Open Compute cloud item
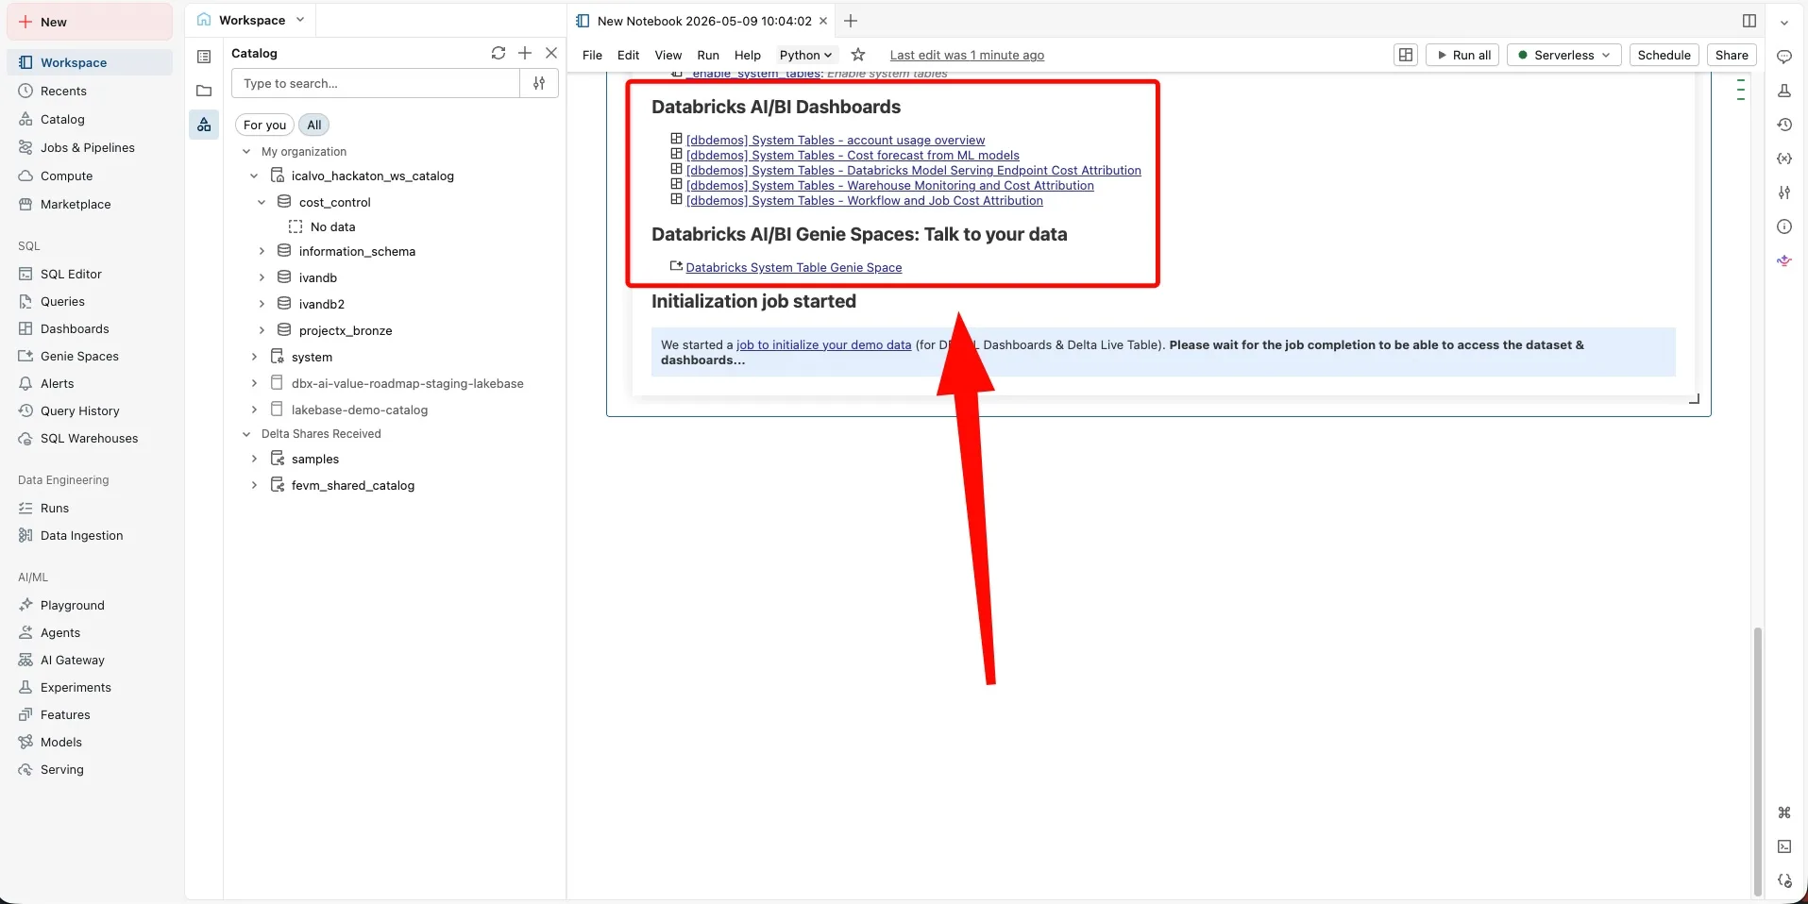The height and width of the screenshot is (904, 1808). pos(89,176)
